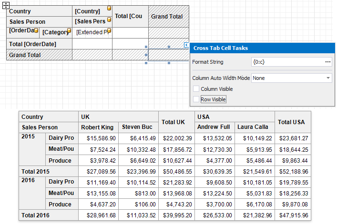The width and height of the screenshot is (337, 224).
Task: Click the smart tag arrow beside tasks panel
Action: pos(186,45)
